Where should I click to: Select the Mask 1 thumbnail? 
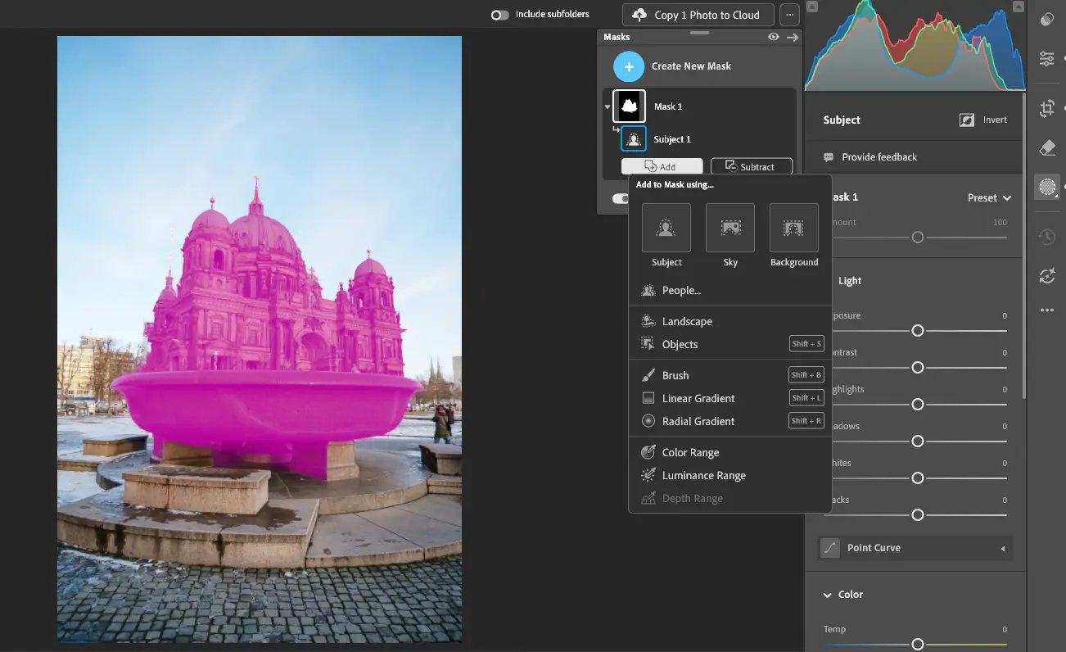point(630,106)
